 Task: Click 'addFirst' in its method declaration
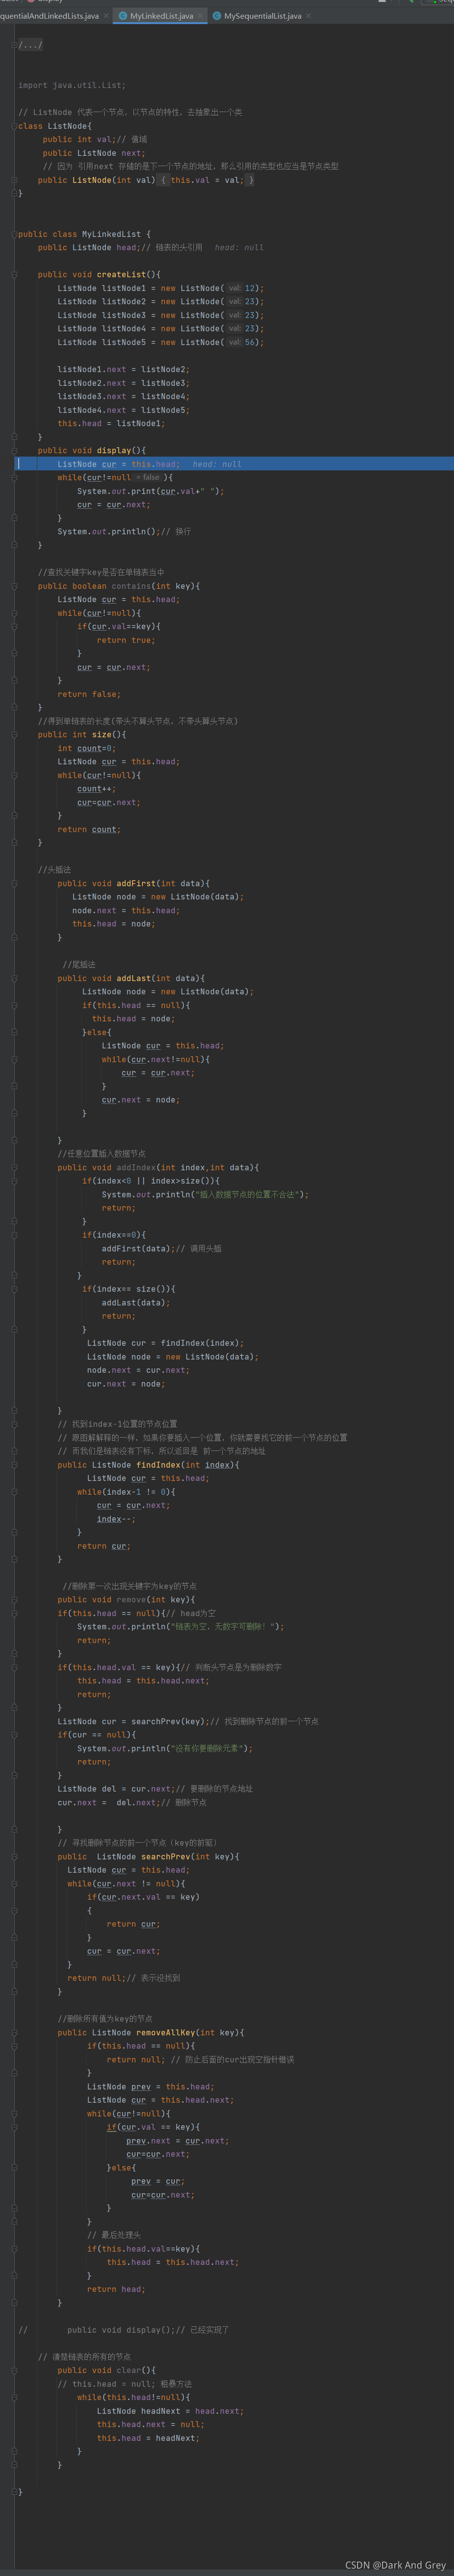(136, 883)
